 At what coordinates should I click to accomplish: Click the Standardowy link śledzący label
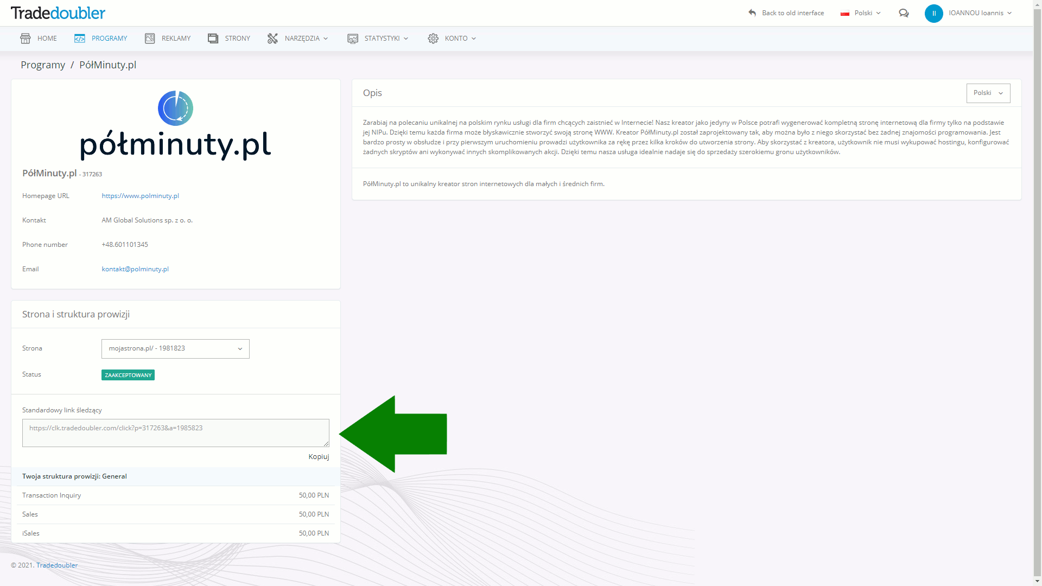62,410
